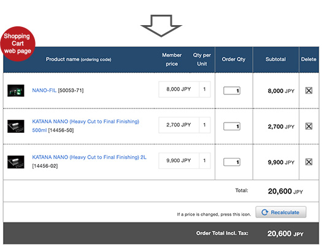Click the Subtotal column header
Viewport: 322px width, 245px height.
click(x=275, y=59)
